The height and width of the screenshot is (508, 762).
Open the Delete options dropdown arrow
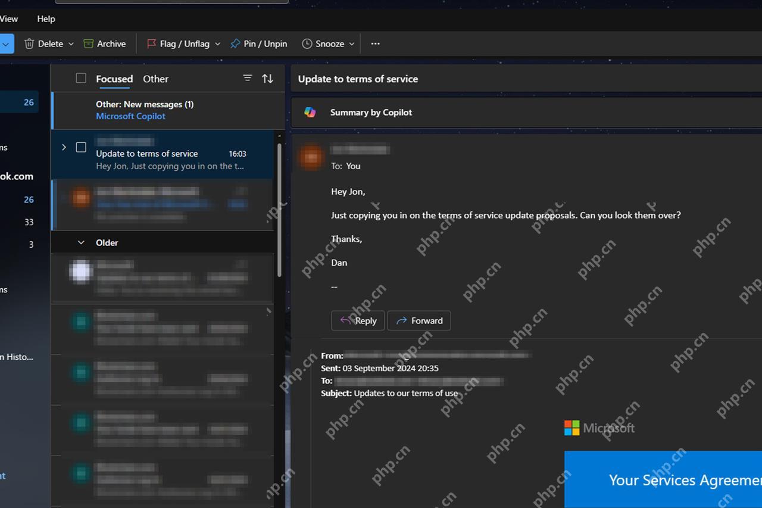pyautogui.click(x=71, y=44)
